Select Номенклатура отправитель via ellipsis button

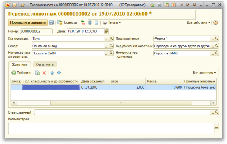tap(107, 53)
